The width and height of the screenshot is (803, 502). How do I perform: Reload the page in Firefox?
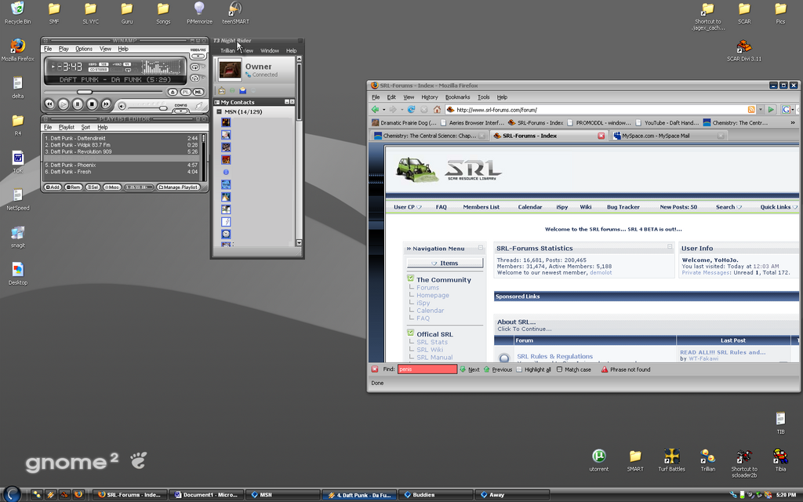click(x=411, y=110)
